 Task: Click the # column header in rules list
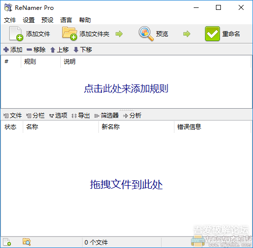coord(11,62)
